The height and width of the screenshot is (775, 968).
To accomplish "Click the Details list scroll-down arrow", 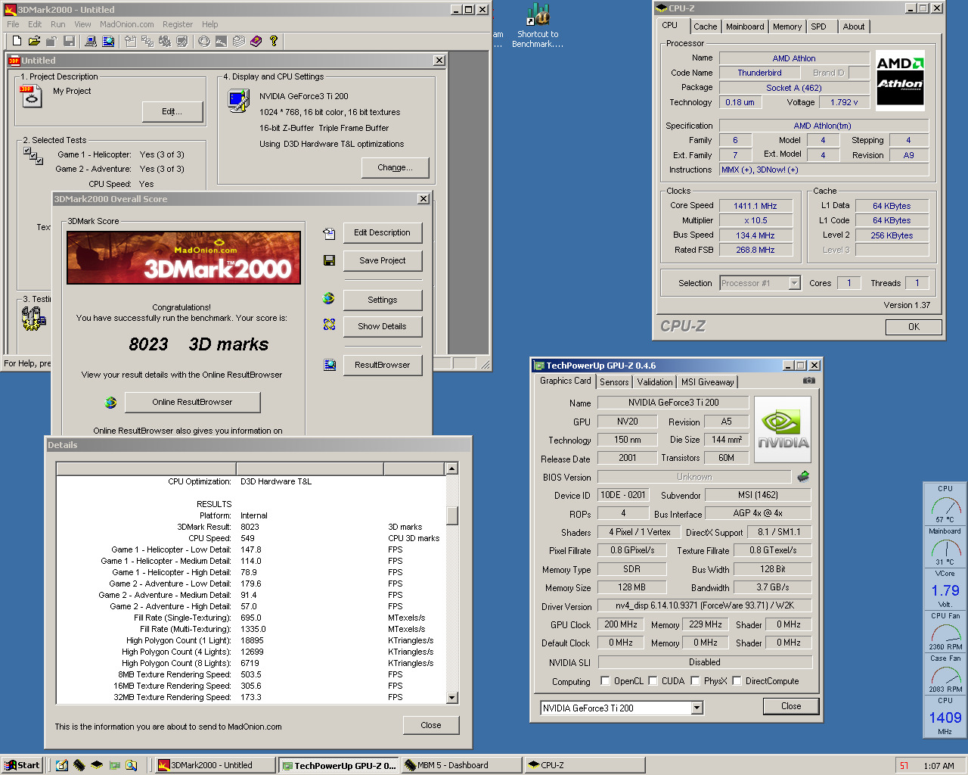I will point(451,698).
